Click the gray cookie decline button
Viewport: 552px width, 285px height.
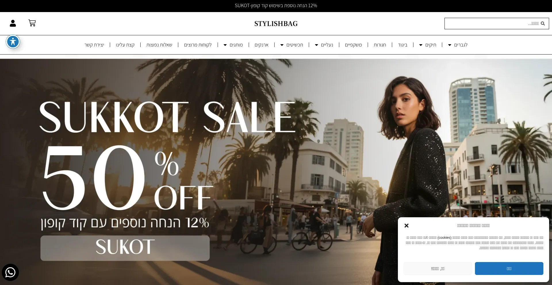tap(438, 268)
